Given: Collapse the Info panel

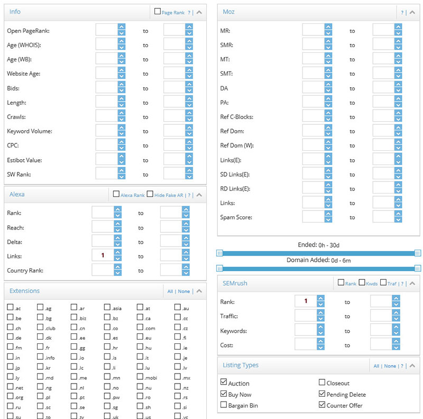Looking at the screenshot, I should [x=199, y=12].
